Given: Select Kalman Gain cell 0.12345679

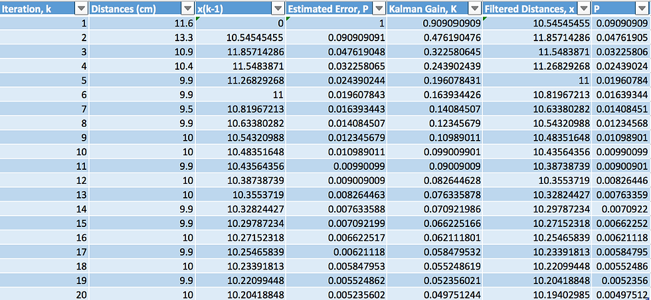Looking at the screenshot, I should point(434,123).
